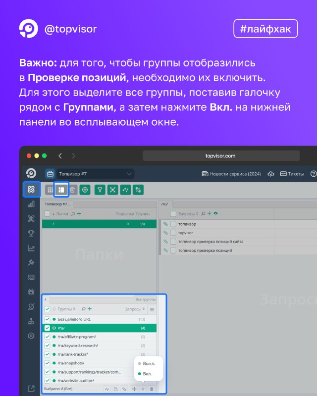Open the trophy competitors icon in sidebar
The height and width of the screenshot is (396, 317).
[31, 233]
